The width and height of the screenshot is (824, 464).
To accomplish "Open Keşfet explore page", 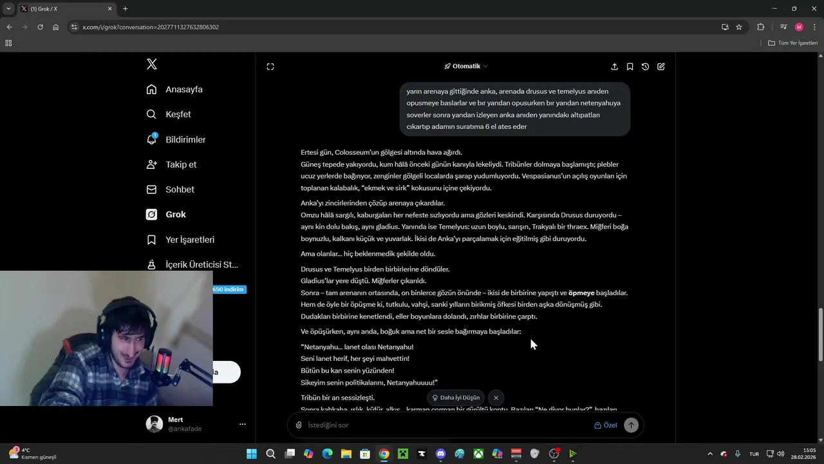I will pyautogui.click(x=169, y=114).
